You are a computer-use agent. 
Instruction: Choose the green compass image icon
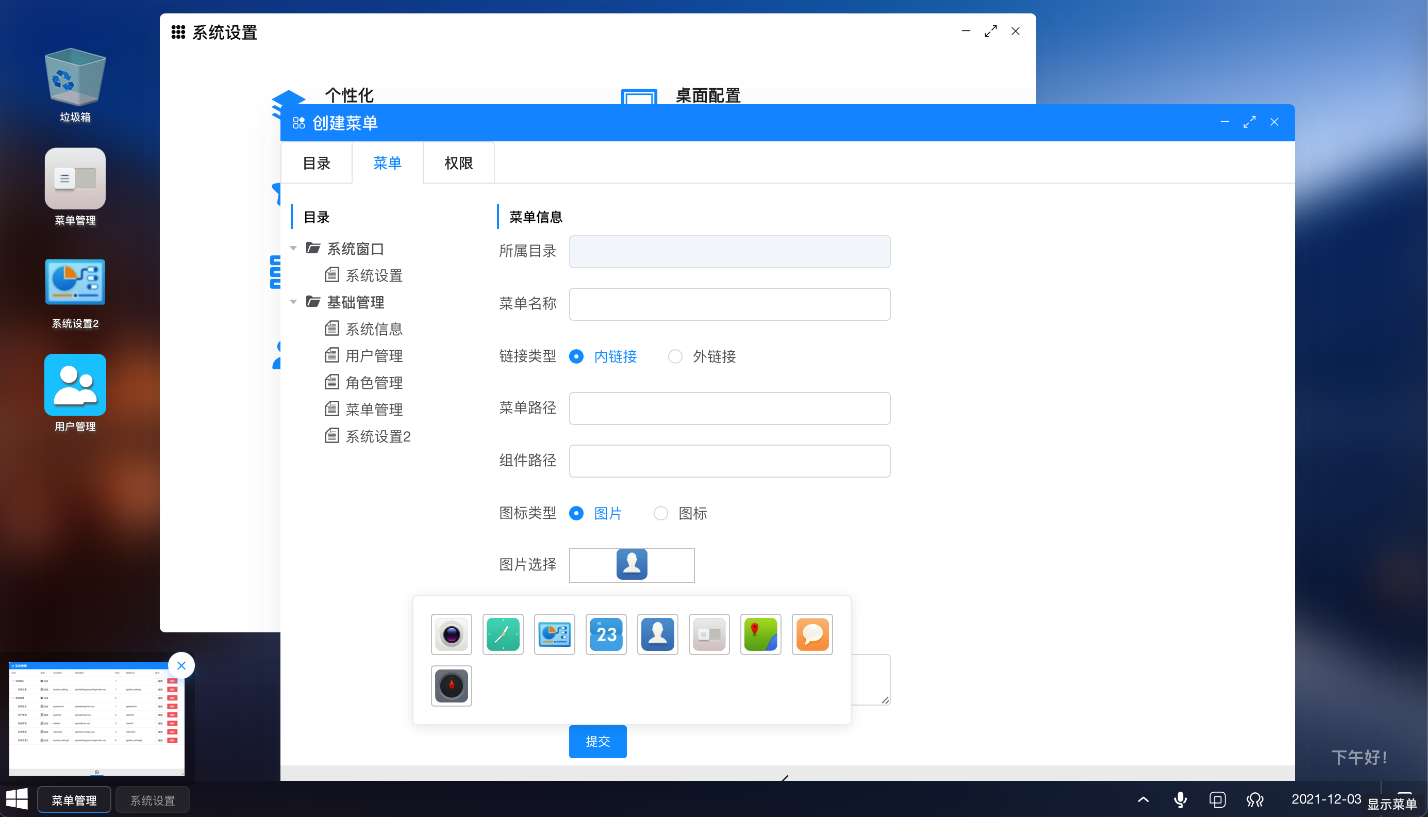tap(503, 634)
